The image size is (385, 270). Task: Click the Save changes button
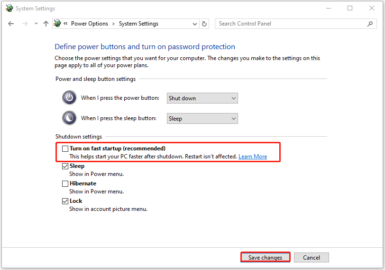(265, 258)
